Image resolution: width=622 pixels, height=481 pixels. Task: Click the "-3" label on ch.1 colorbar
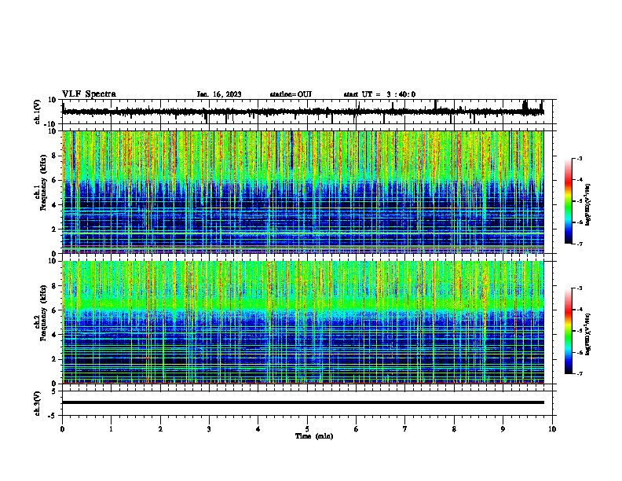(579, 158)
